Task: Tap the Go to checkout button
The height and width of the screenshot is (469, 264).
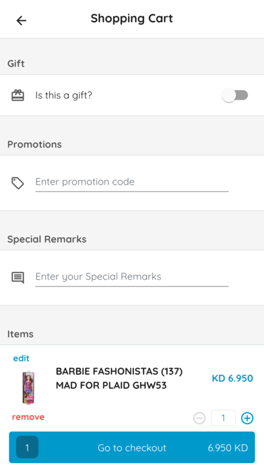Action: [x=132, y=447]
